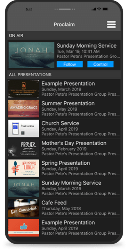Tap the Control button
The height and width of the screenshot is (251, 128).
pyautogui.click(x=100, y=64)
